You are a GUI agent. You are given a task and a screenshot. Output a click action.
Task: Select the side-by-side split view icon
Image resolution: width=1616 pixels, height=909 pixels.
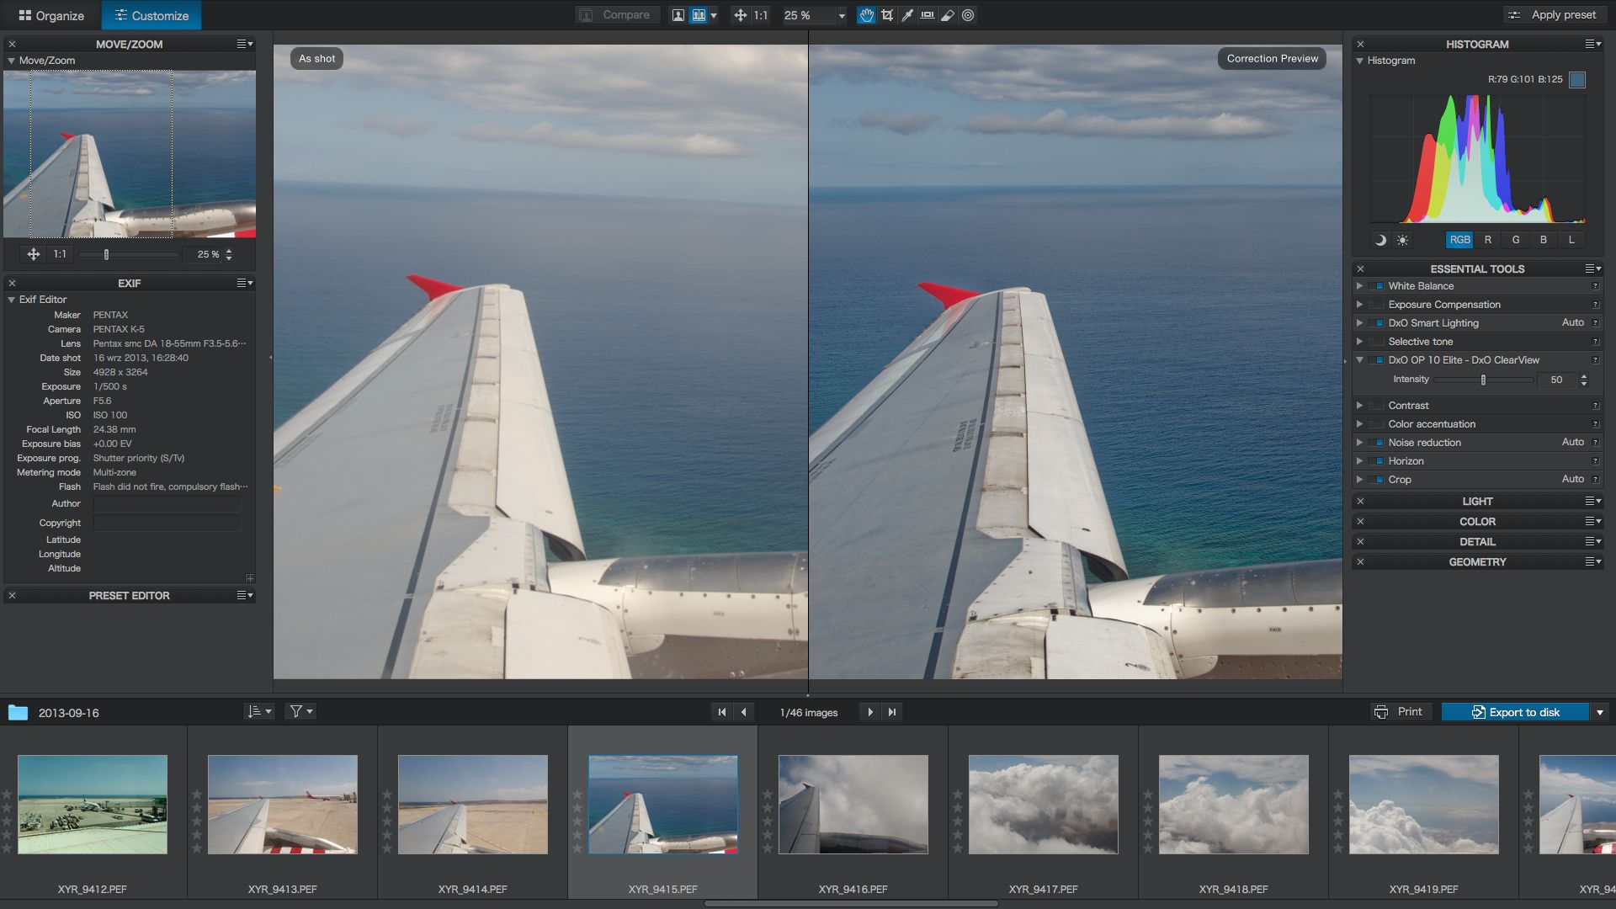point(698,15)
